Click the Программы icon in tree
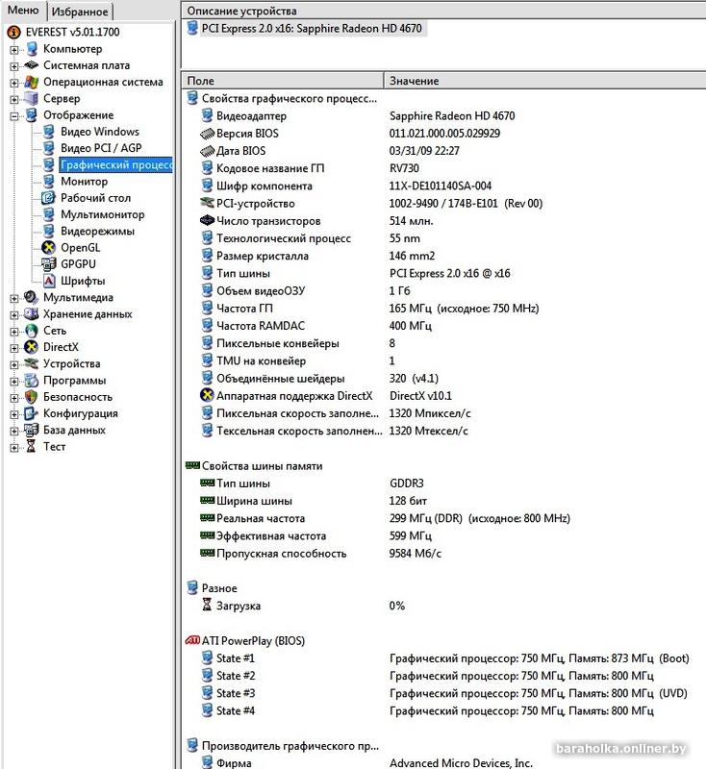Image resolution: width=706 pixels, height=769 pixels. coord(32,381)
